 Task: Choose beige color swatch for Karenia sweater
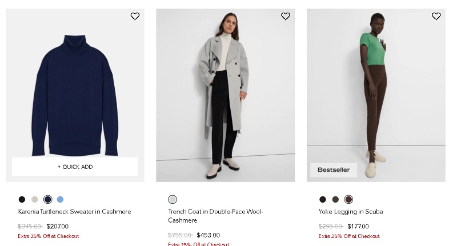(35, 199)
